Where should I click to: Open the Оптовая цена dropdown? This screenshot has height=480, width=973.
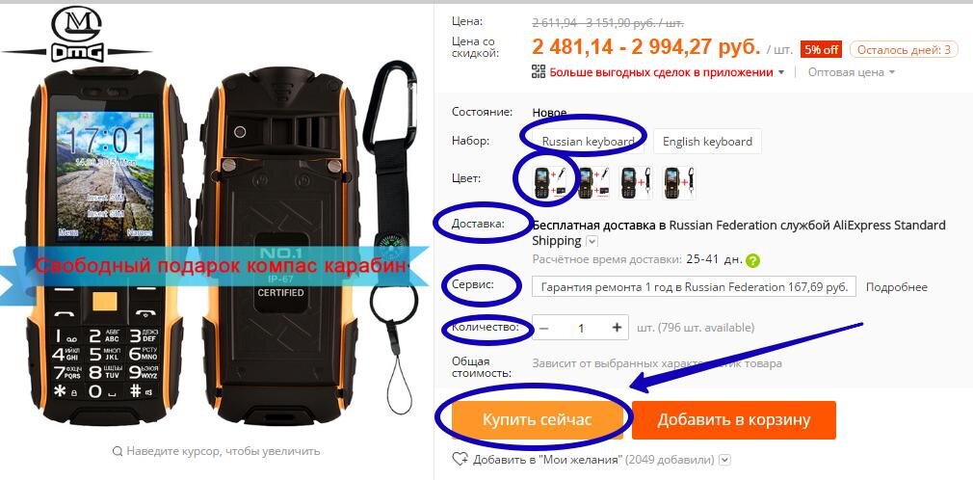tap(852, 72)
